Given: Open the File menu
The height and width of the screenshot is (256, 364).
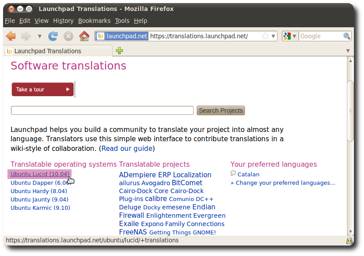Looking at the screenshot, I should click(10, 21).
